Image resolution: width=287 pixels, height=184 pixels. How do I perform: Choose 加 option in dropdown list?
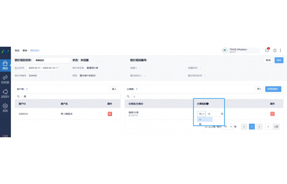coord(205,119)
